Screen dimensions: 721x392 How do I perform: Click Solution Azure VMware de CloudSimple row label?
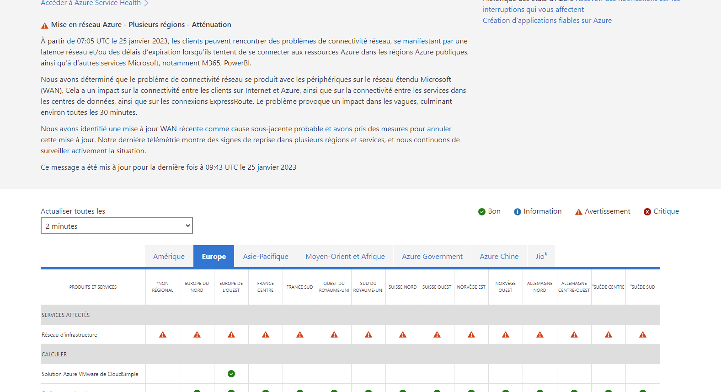click(90, 374)
